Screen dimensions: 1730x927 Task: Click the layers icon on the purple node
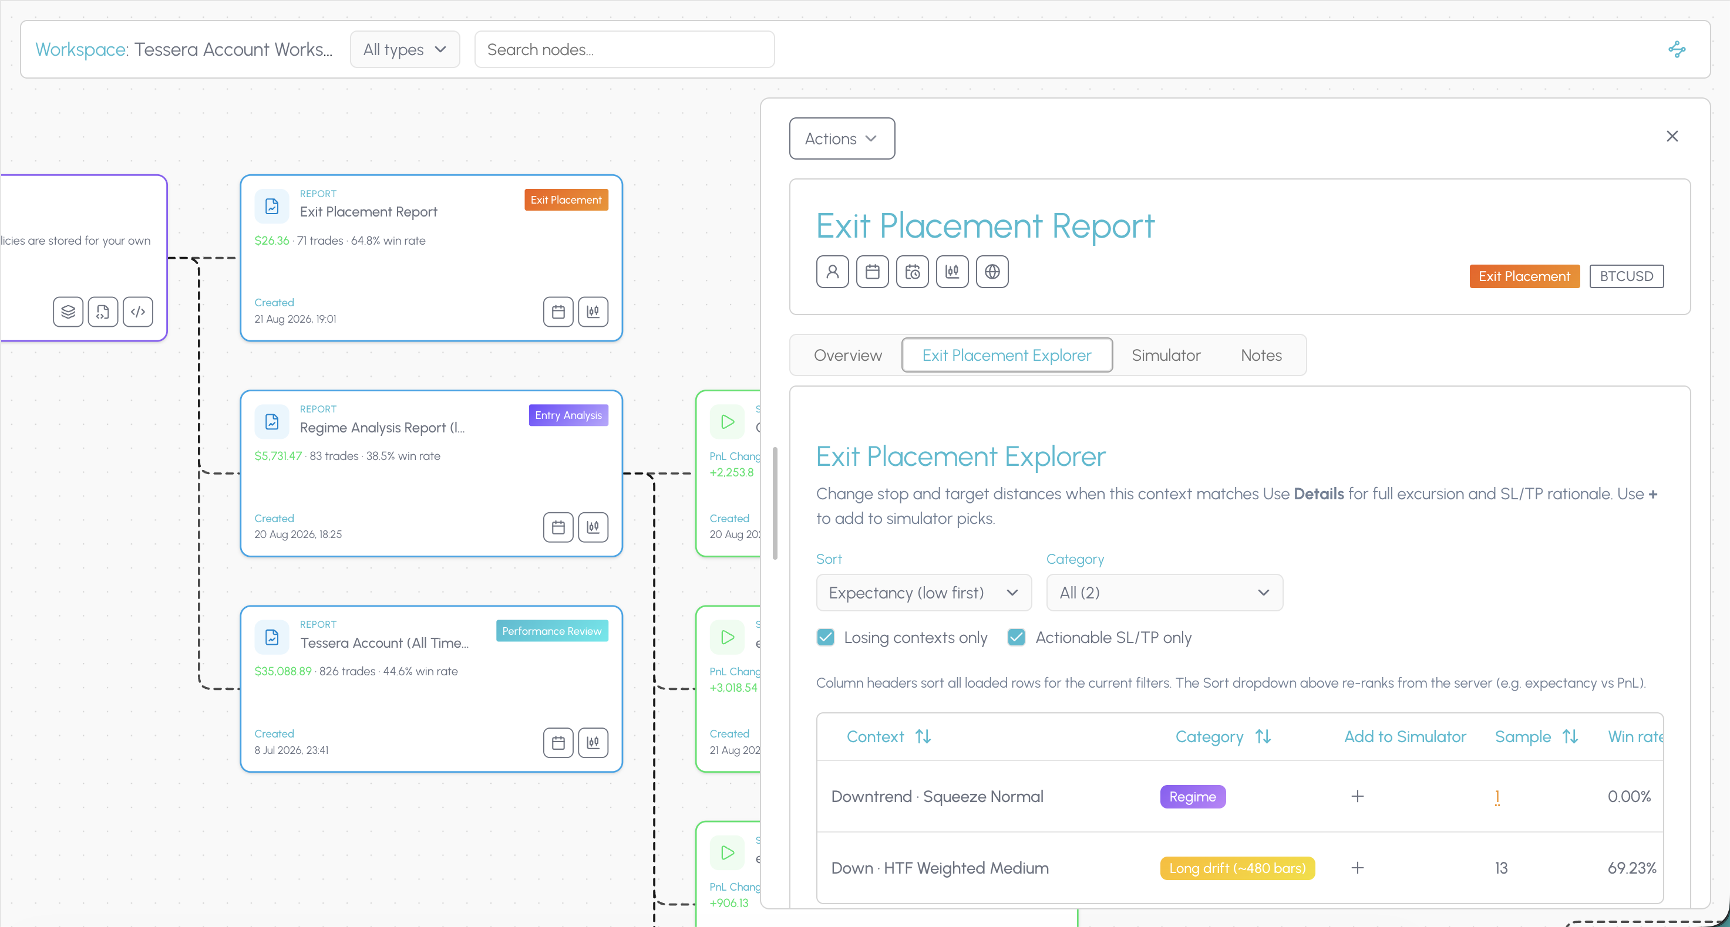(x=68, y=312)
